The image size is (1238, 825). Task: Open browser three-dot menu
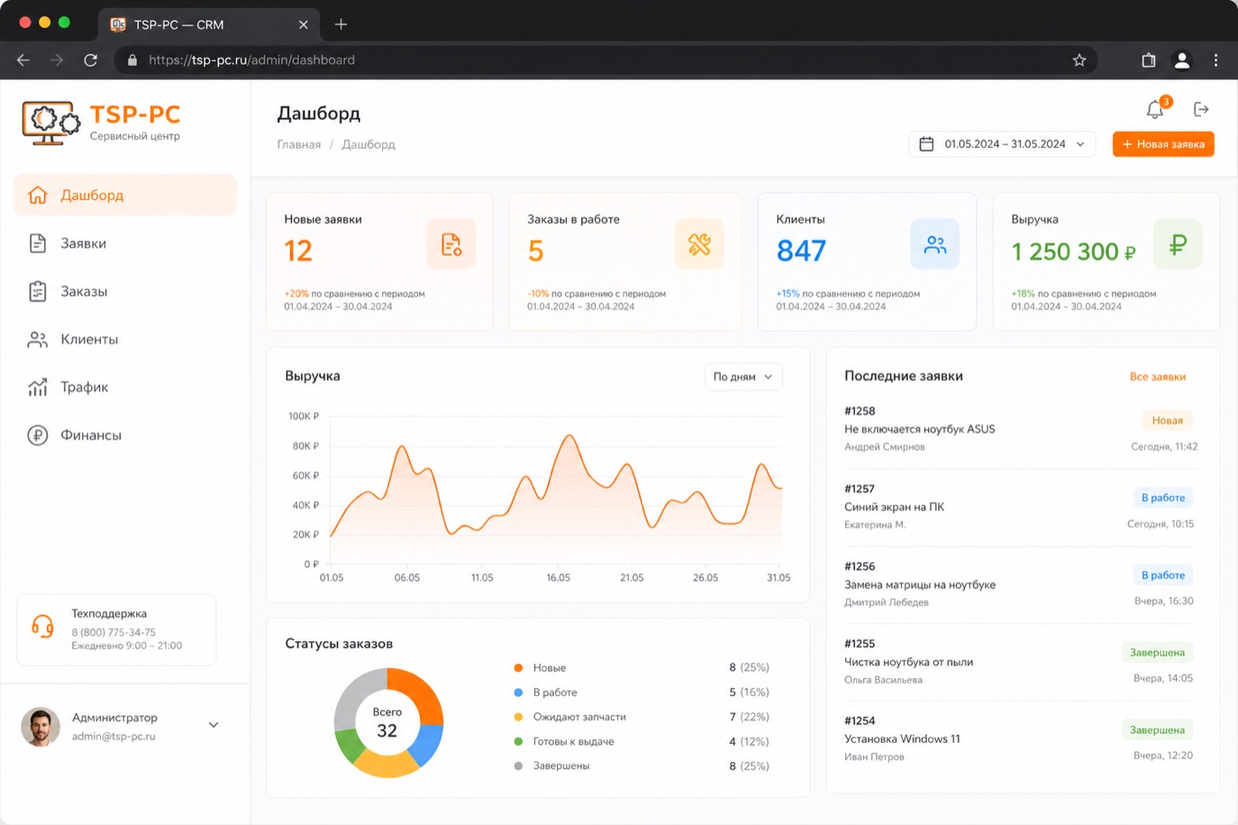1216,60
